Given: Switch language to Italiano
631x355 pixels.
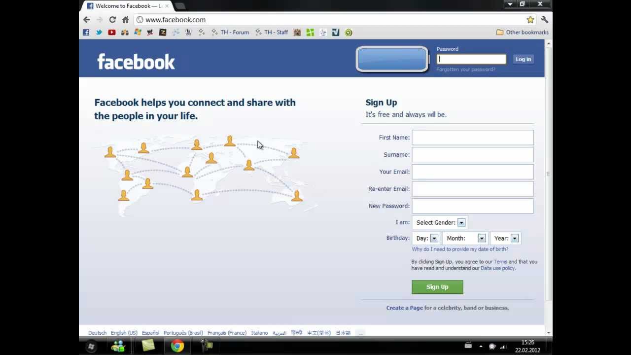Looking at the screenshot, I should [259, 333].
